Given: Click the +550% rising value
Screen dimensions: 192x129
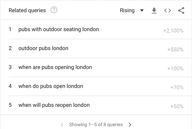Looking at the screenshot, I should tap(175, 50).
